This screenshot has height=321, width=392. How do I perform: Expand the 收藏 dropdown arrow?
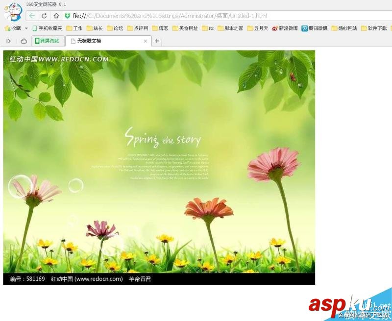26,28
